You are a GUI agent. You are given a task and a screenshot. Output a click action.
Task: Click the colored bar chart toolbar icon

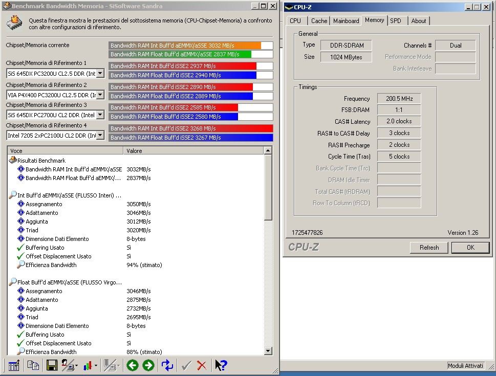tap(88, 366)
